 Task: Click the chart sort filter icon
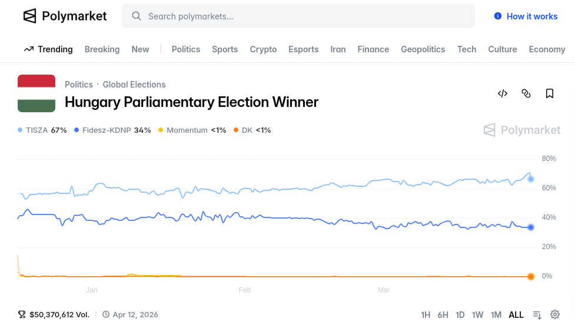coord(537,314)
